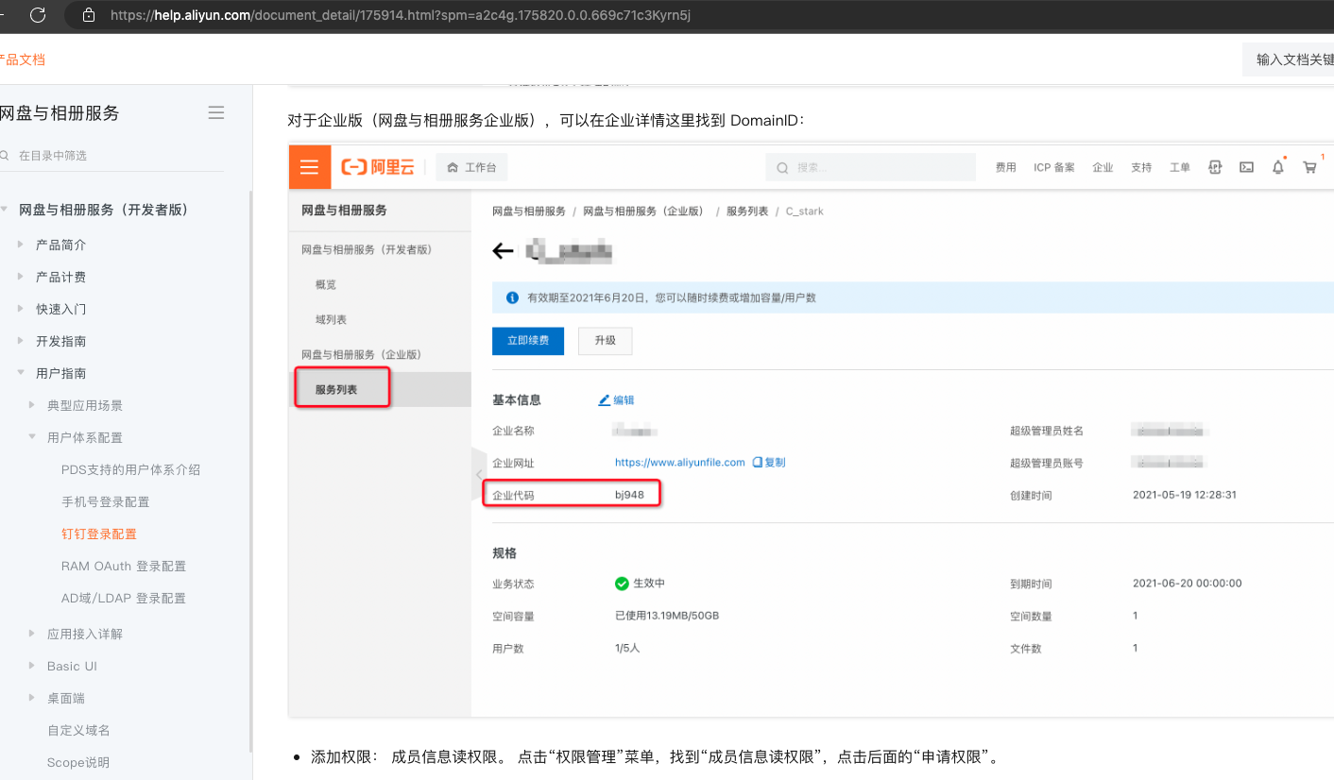The height and width of the screenshot is (780, 1334).
Task: Open Scope说明 in the doc tree
Action: (x=78, y=762)
